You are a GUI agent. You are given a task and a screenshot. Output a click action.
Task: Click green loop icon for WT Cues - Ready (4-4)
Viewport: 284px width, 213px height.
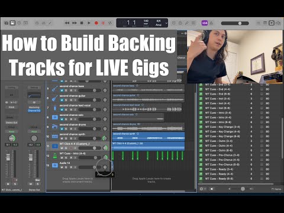201,174
